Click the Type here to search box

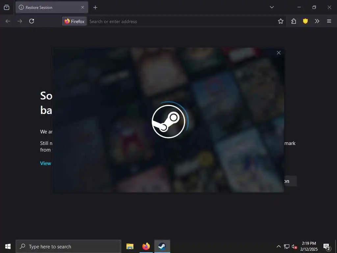(68, 246)
